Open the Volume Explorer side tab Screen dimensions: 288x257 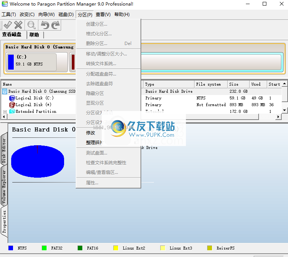4,186
